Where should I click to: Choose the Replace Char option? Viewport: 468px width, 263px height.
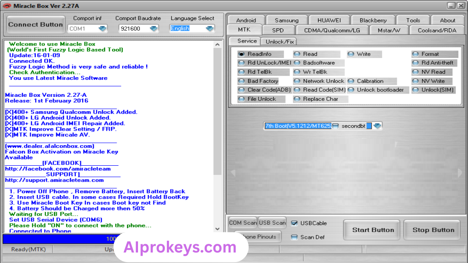coord(320,99)
